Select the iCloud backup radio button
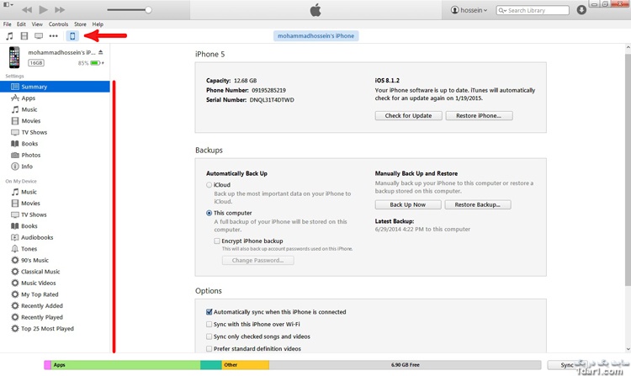This screenshot has width=631, height=376. 209,185
